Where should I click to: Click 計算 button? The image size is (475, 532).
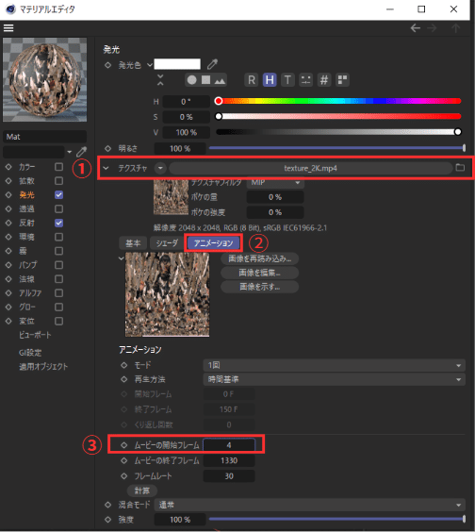pyautogui.click(x=142, y=490)
